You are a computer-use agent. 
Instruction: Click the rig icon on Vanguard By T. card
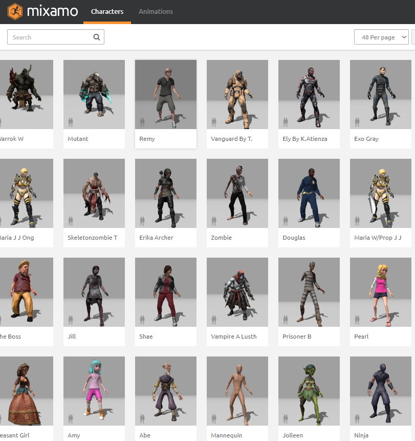point(214,122)
